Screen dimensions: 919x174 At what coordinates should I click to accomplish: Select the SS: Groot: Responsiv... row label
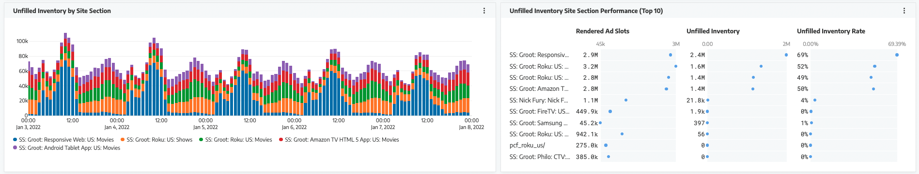click(539, 55)
